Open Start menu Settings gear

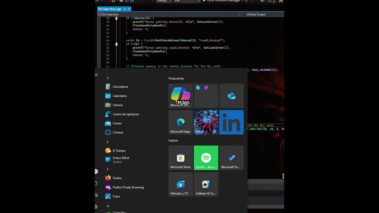pyautogui.click(x=96, y=207)
